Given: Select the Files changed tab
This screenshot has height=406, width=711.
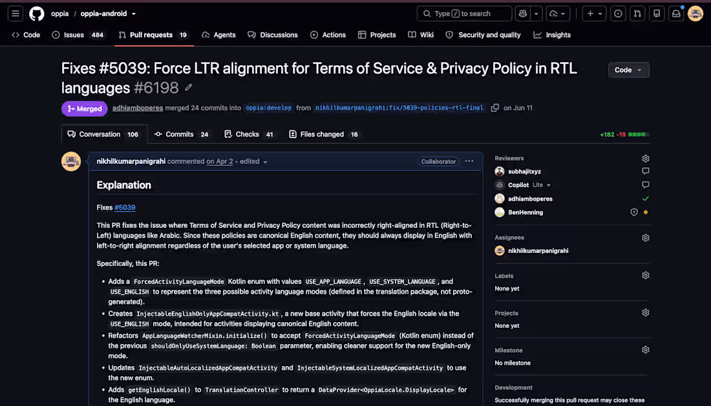Looking at the screenshot, I should 324,134.
